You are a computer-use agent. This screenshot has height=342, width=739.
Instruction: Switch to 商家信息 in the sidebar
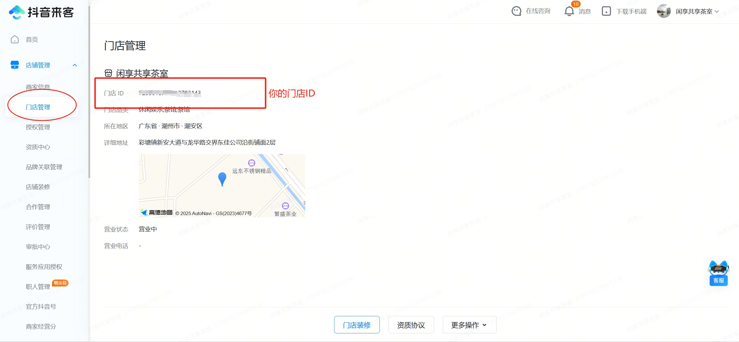tap(38, 87)
